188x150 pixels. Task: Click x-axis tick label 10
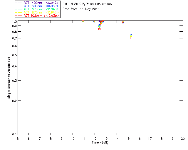[x=73, y=139]
